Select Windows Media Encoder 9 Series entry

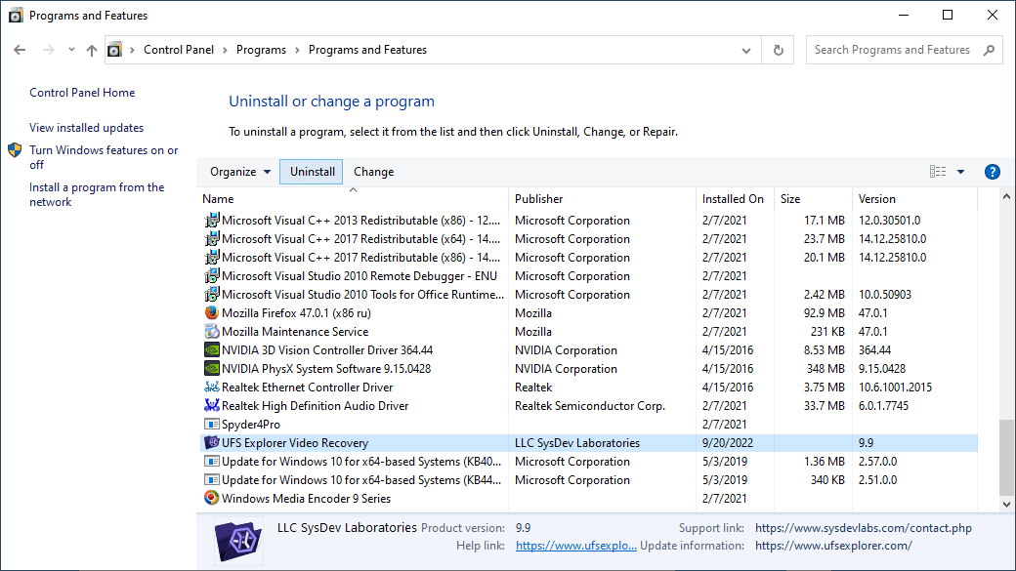[x=306, y=499]
